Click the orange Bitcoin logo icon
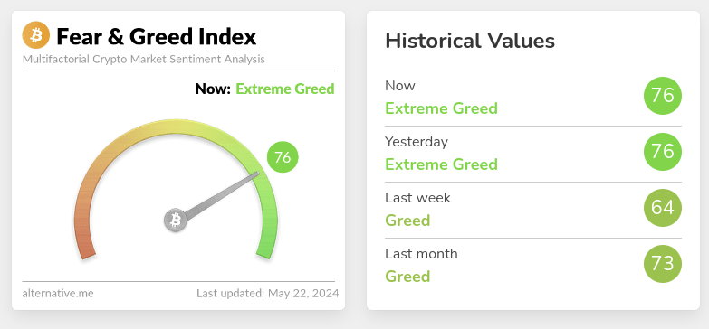Screen dimensions: 709x329 (x=35, y=35)
